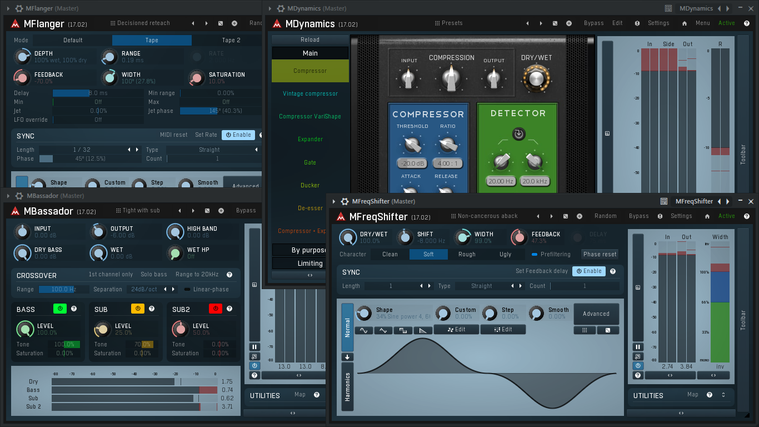Screen dimensions: 759x427
Task: Advance crossover Separation 24dB/oct with right arrow
Action: click(x=173, y=289)
